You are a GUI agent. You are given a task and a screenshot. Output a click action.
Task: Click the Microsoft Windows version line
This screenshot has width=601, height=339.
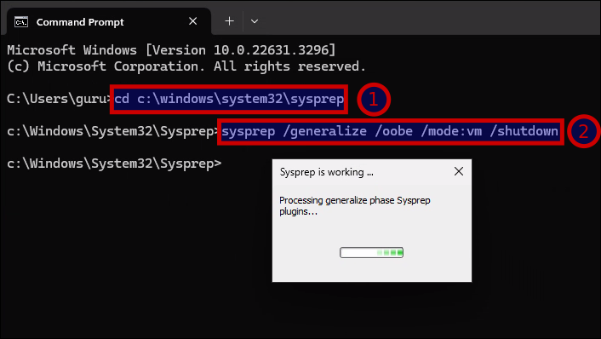point(171,50)
